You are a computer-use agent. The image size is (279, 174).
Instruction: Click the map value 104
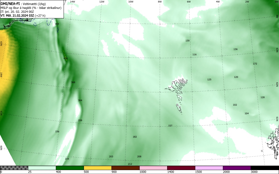pos(247,113)
